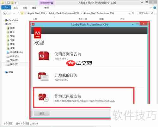Click the Explorer Forward arrow button
The image size is (158, 127).
coord(10,13)
